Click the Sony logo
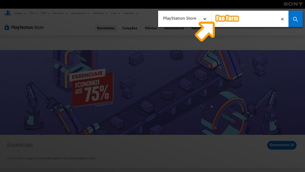This screenshot has height=172, width=305. [x=293, y=4]
